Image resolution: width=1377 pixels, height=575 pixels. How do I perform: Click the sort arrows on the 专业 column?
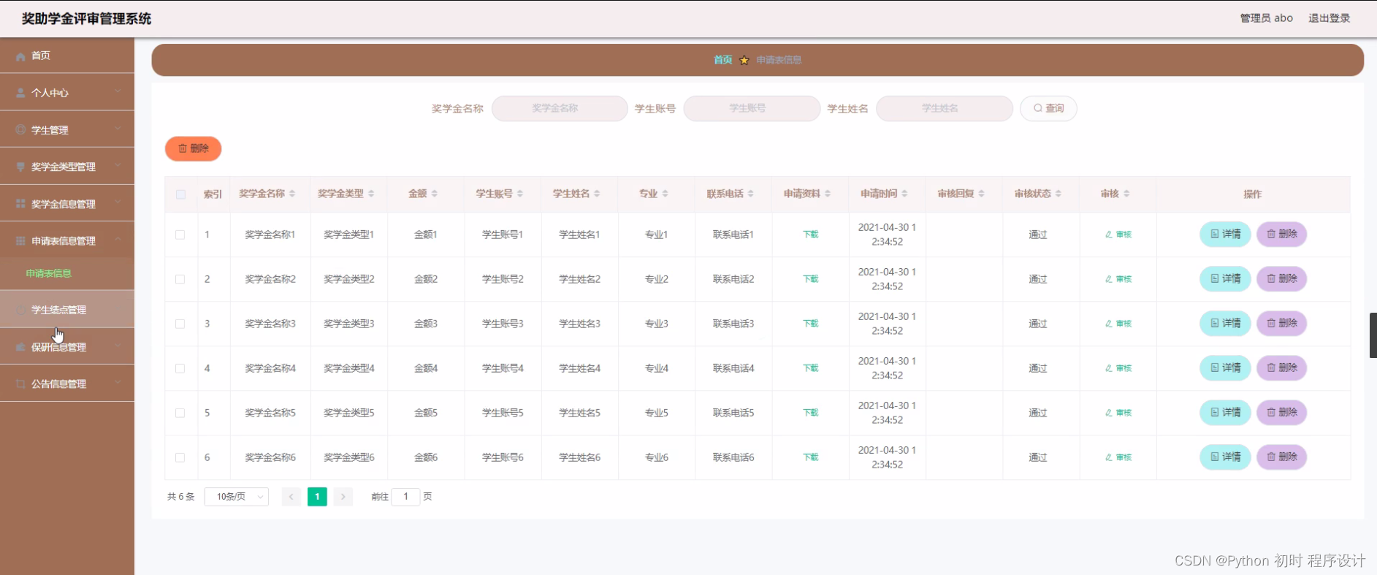point(665,194)
